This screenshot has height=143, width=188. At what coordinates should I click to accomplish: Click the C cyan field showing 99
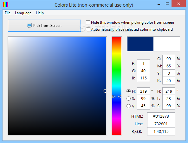tap(169, 59)
